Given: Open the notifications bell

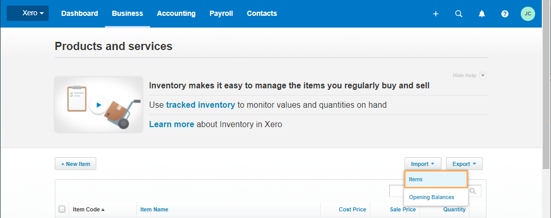Looking at the screenshot, I should (482, 14).
